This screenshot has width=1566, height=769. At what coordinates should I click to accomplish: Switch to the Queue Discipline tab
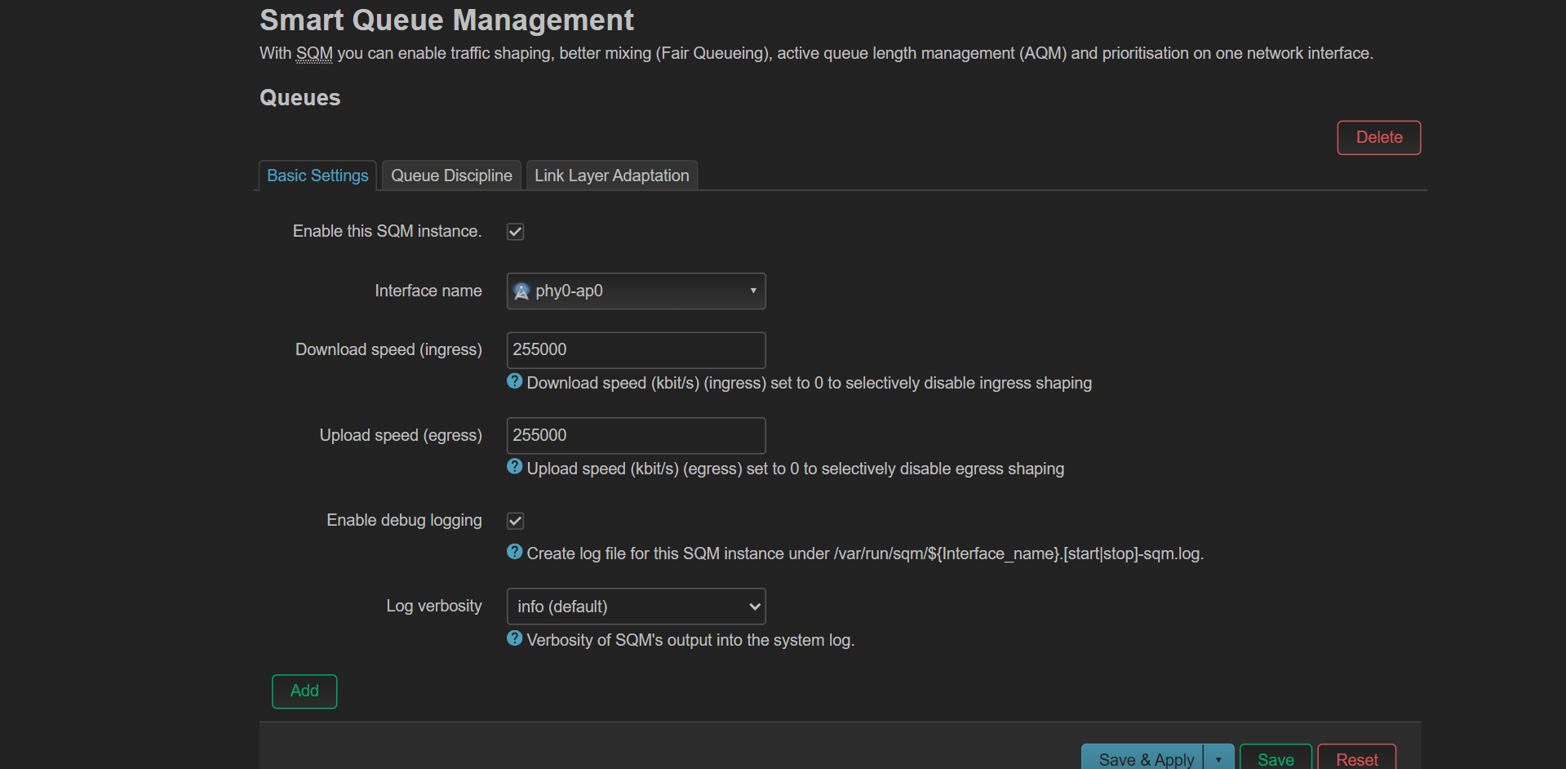point(451,176)
